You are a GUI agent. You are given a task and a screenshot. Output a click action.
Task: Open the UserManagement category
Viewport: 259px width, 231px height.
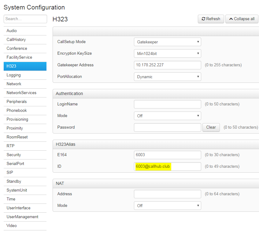coord(25,217)
